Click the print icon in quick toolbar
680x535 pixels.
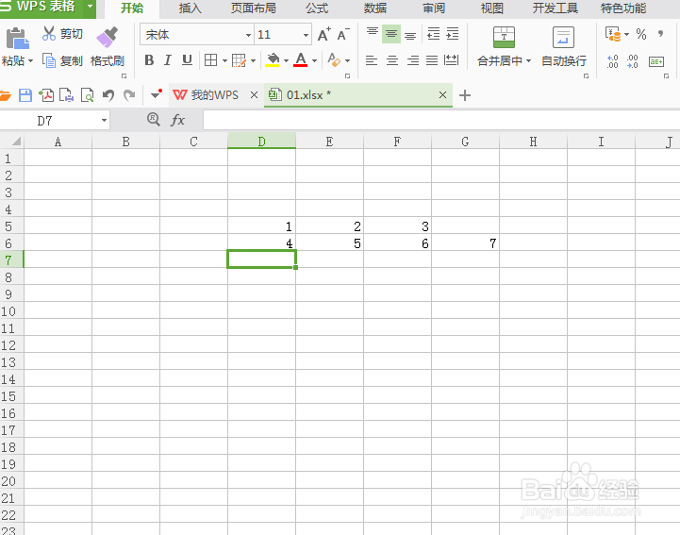(66, 95)
